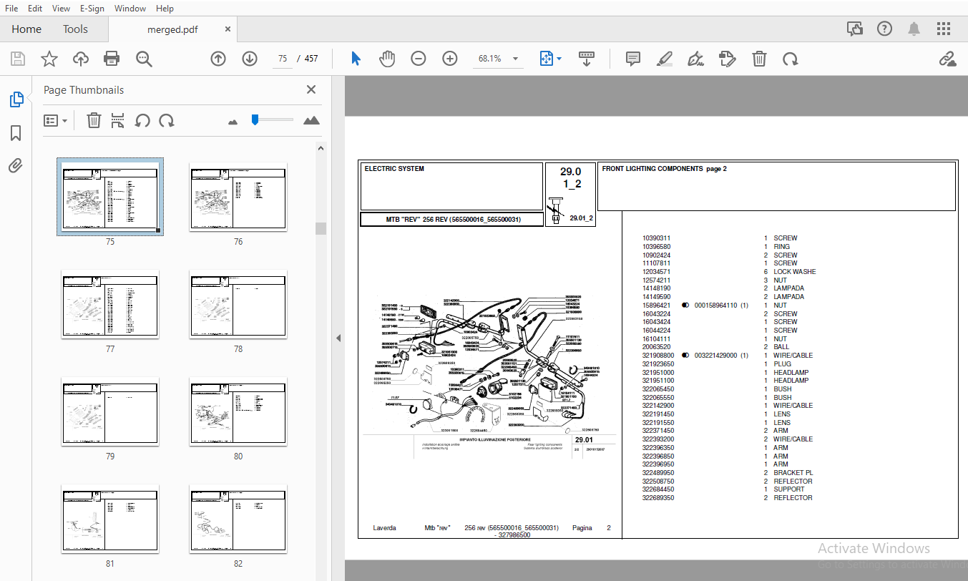Screen dimensions: 968x581
Task: Open the Edit menu
Action: pos(36,9)
